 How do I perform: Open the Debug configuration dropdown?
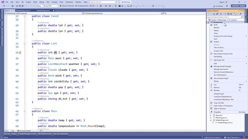(40, 6)
